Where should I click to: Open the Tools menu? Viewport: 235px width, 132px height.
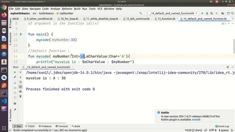point(92,9)
